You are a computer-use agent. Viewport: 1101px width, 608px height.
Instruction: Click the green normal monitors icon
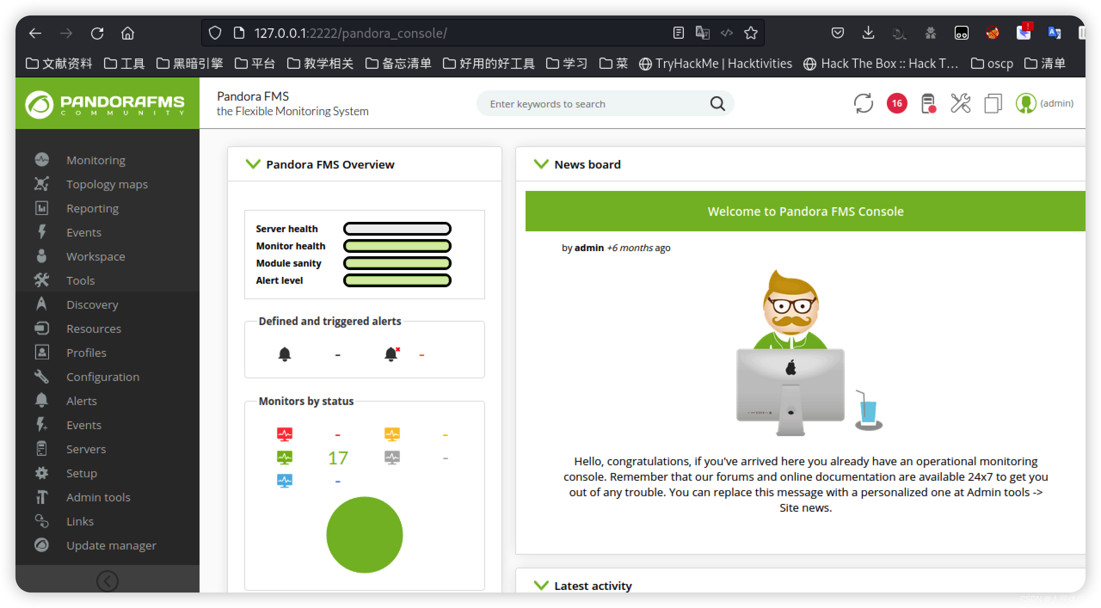[x=285, y=458]
